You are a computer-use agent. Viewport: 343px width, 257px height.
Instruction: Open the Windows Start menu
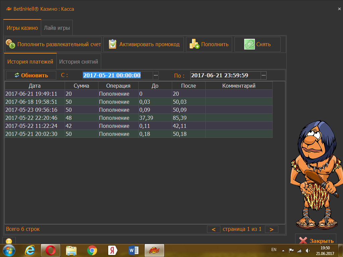9,250
